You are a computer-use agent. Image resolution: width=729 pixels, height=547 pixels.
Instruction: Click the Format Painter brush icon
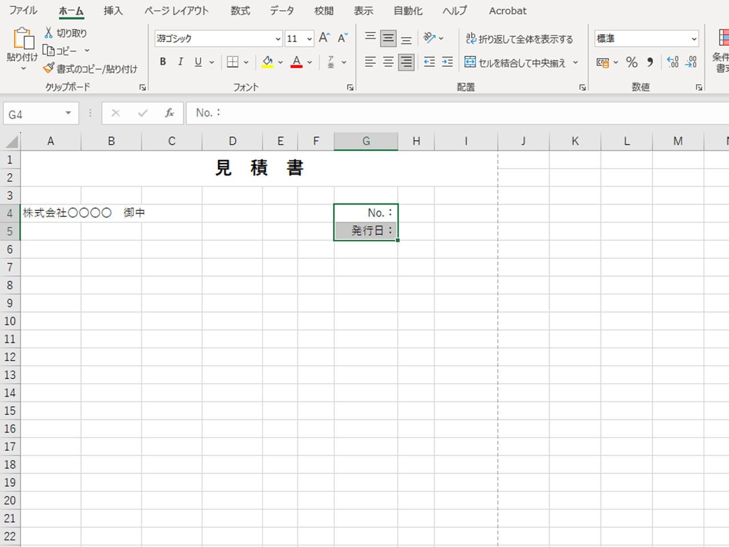click(49, 68)
